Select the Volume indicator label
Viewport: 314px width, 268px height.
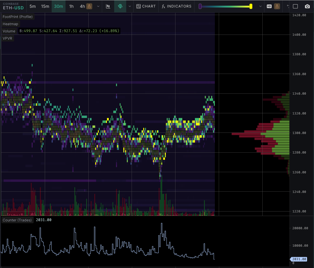pyautogui.click(x=9, y=31)
